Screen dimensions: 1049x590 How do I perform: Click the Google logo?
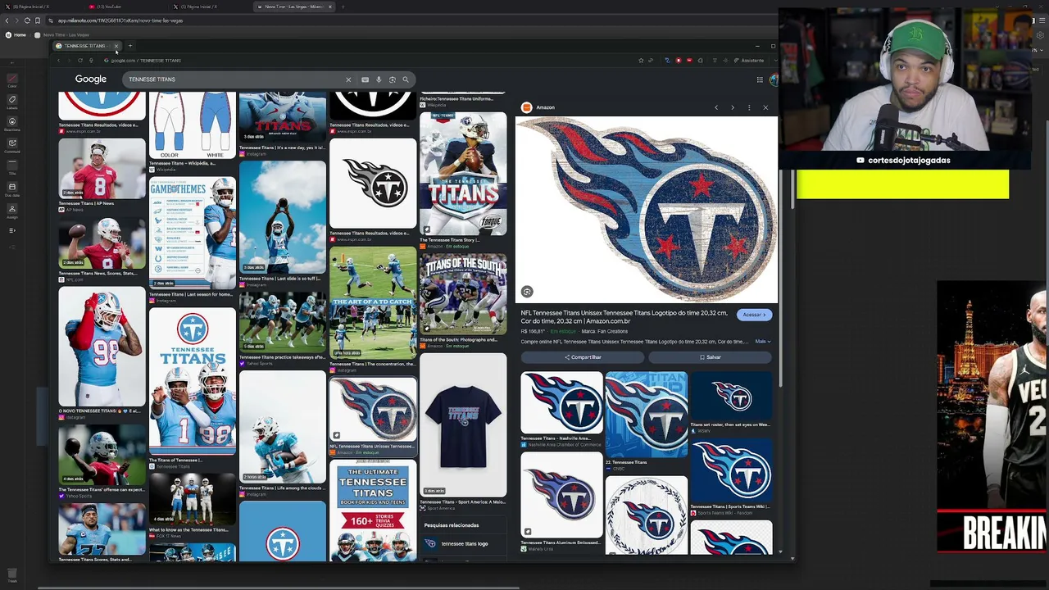point(91,79)
